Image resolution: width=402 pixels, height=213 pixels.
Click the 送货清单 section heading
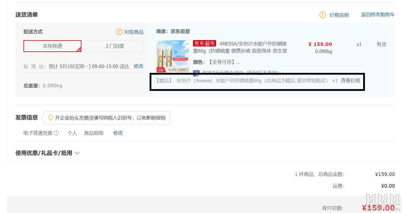(x=27, y=15)
